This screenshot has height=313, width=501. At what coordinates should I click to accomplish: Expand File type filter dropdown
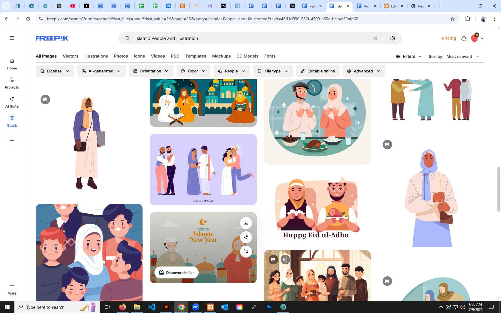273,71
